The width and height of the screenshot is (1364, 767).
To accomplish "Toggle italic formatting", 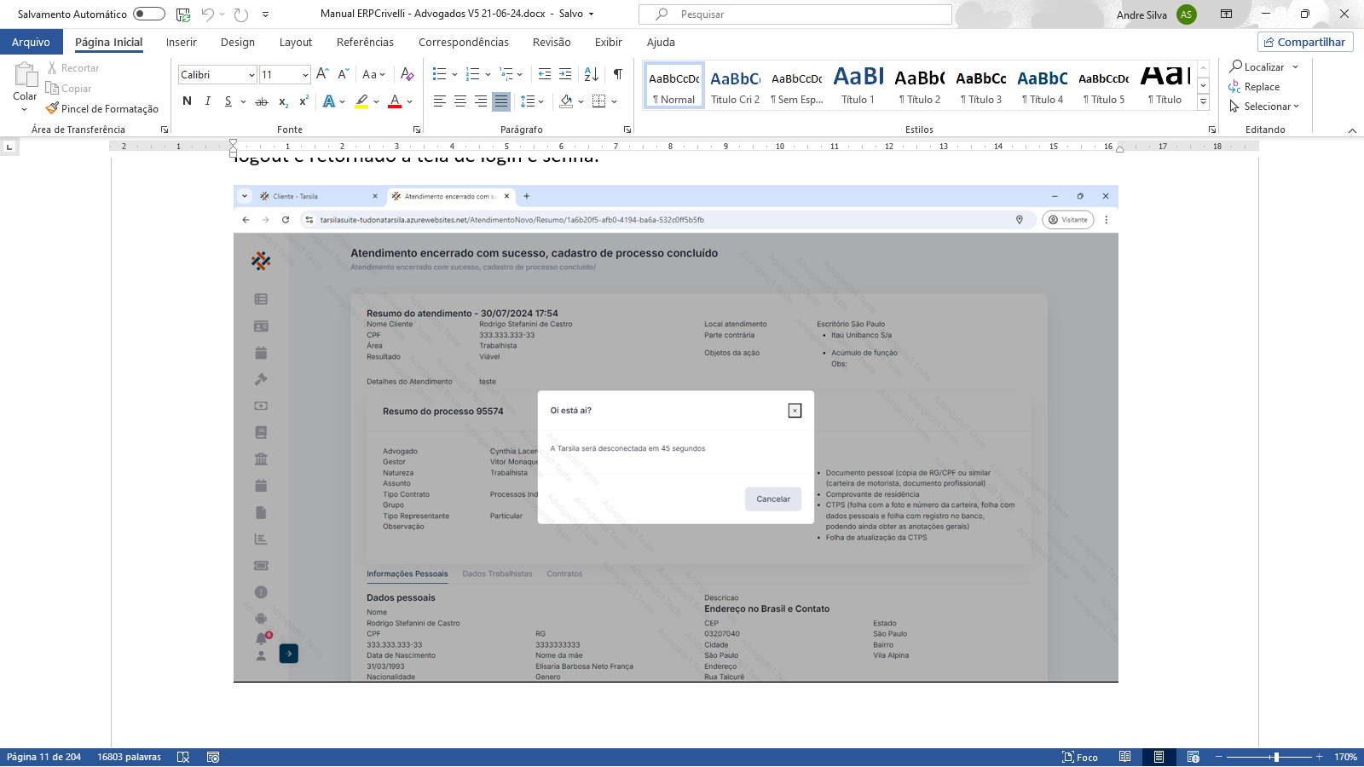I will tap(207, 101).
